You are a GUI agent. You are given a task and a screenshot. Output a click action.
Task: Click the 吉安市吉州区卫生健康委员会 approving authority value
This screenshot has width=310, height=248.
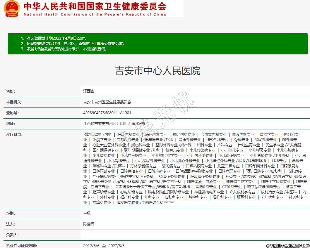(107, 102)
